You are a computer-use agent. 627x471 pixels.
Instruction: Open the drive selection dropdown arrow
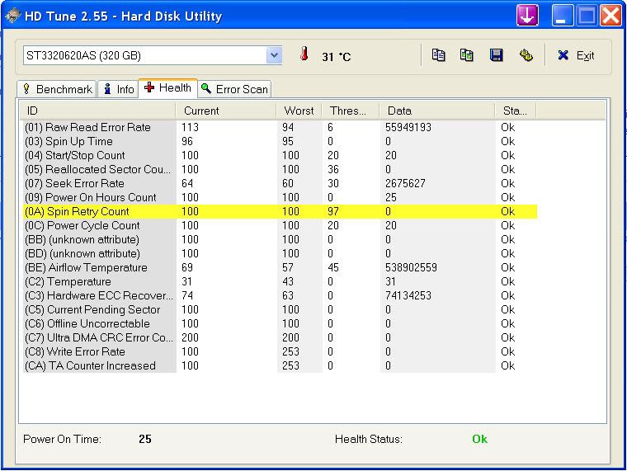click(x=274, y=55)
